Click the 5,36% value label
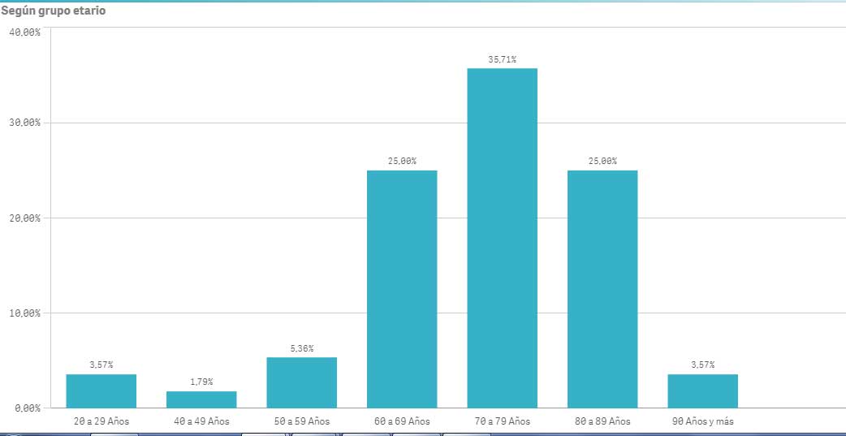 (x=301, y=348)
